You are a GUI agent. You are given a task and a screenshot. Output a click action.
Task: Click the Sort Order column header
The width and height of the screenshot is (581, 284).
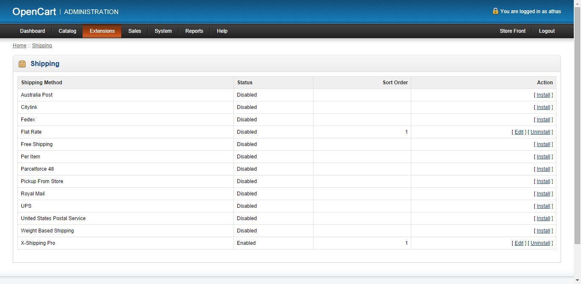(x=395, y=83)
